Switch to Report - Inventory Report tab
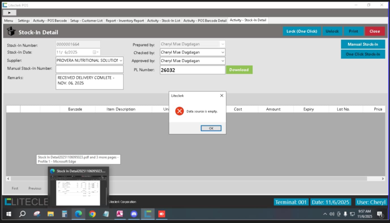 coord(125,21)
